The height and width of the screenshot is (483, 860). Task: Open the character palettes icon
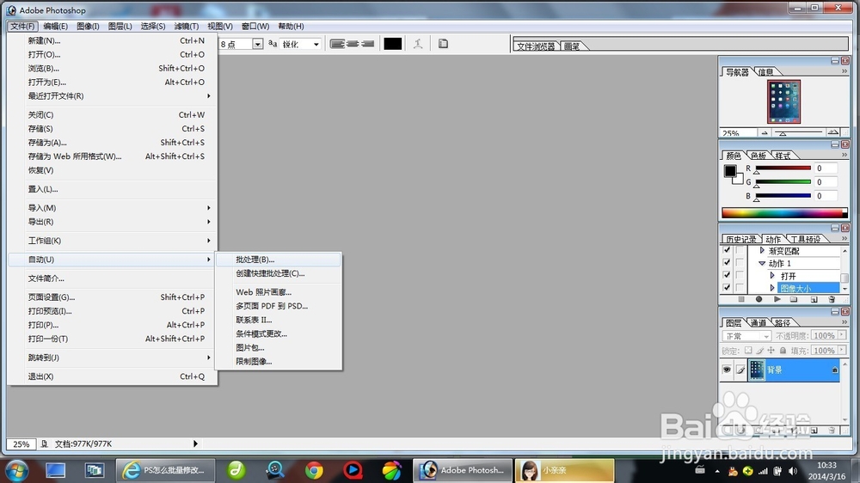pos(443,44)
